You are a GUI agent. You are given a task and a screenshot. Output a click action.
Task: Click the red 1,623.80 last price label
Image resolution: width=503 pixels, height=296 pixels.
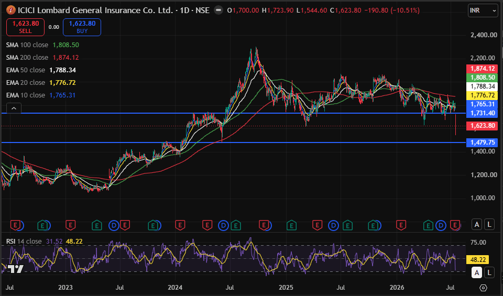(482, 126)
